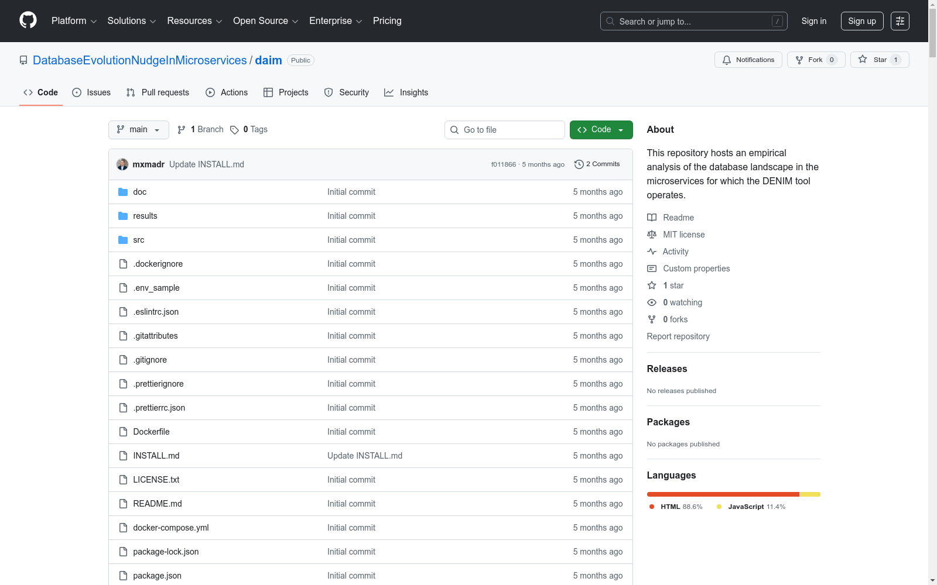The width and height of the screenshot is (937, 585).
Task: Open the doc folder icon
Action: [123, 192]
